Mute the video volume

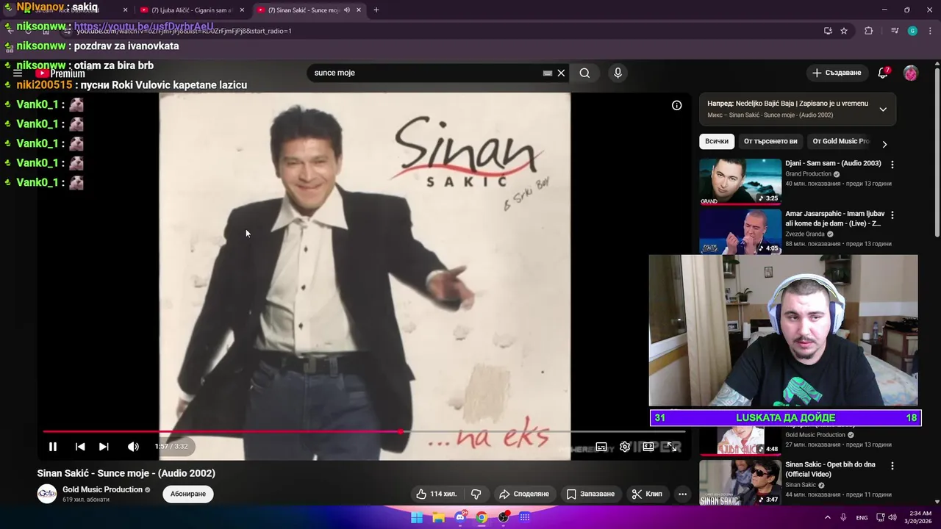(133, 447)
